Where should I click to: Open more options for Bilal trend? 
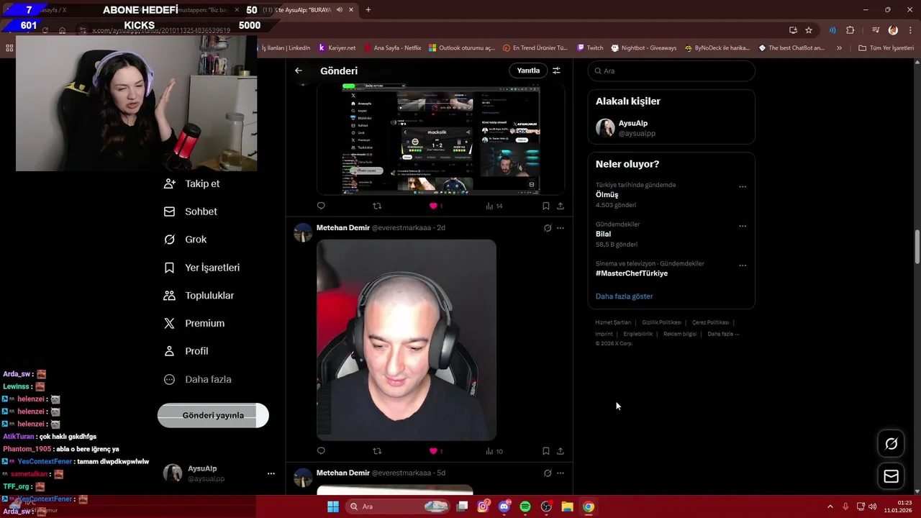coord(743,226)
